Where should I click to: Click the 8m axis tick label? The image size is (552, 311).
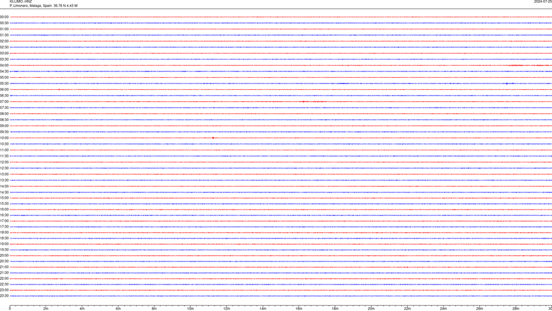click(x=154, y=309)
